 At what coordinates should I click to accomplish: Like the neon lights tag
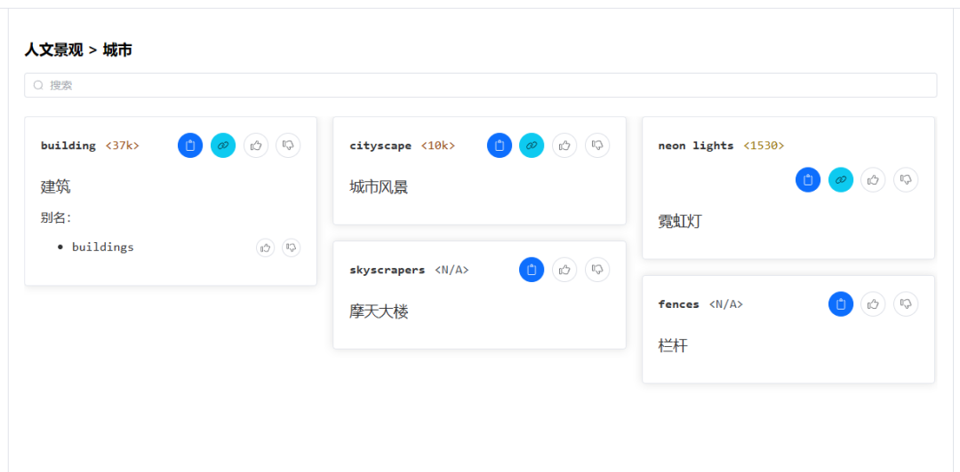(x=873, y=180)
